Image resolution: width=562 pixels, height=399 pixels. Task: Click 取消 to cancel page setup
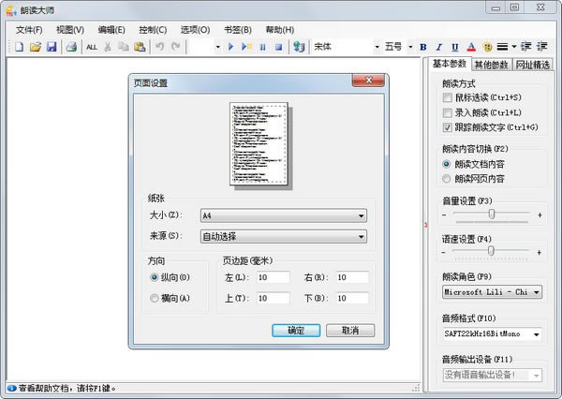(x=350, y=331)
